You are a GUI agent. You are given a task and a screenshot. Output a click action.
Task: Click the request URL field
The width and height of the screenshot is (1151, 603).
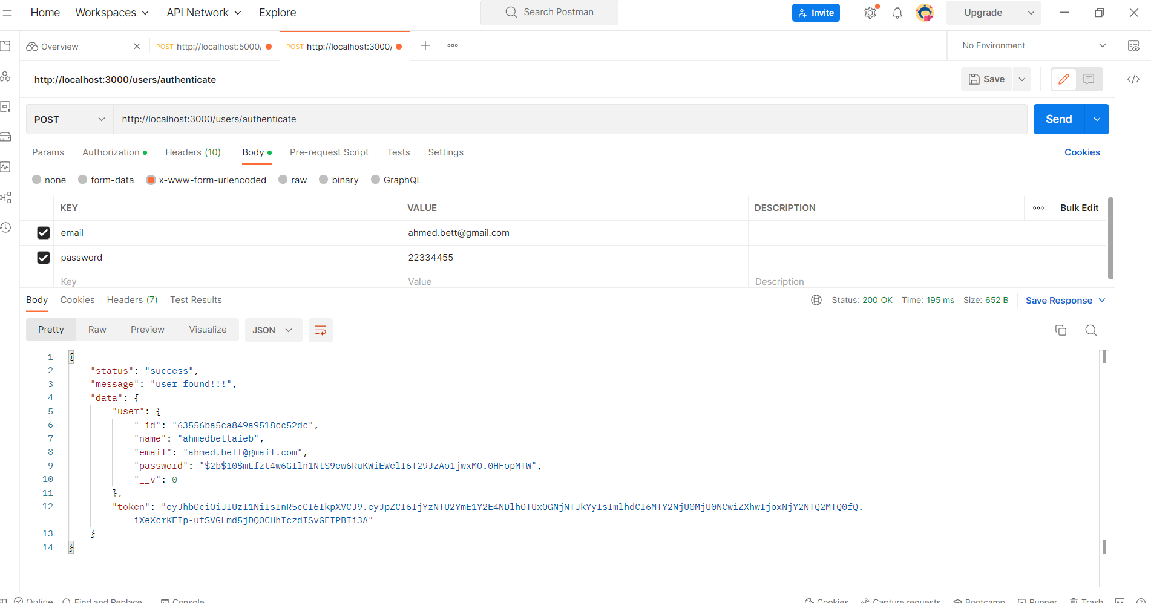tap(570, 119)
